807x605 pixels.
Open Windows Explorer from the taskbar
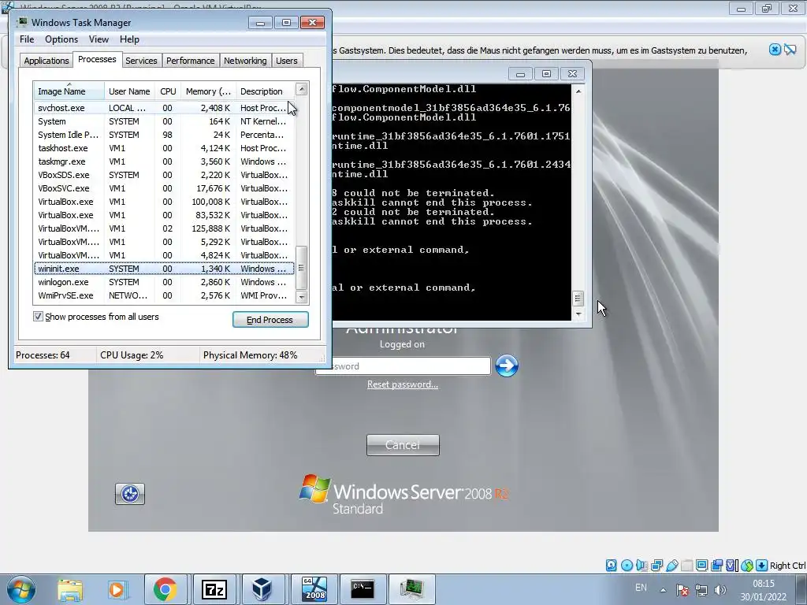point(70,589)
